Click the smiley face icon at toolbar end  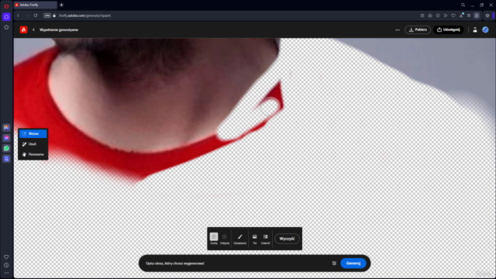(x=487, y=15)
